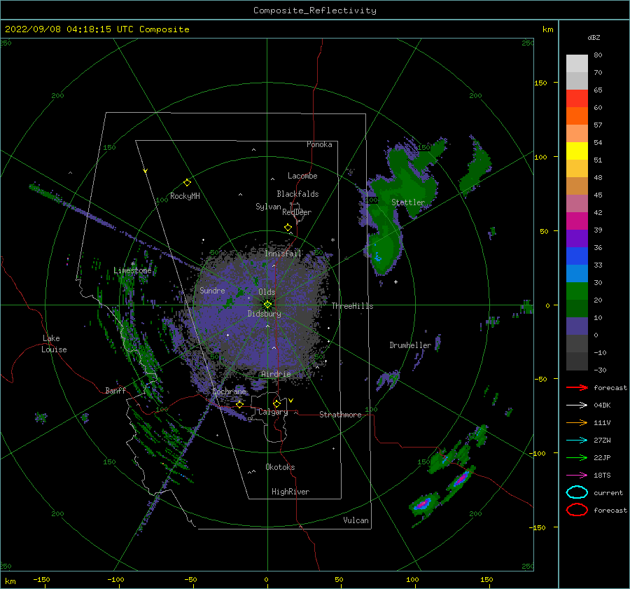Click the asterisk marker above Limestone
630x589 pixels.
point(133,264)
